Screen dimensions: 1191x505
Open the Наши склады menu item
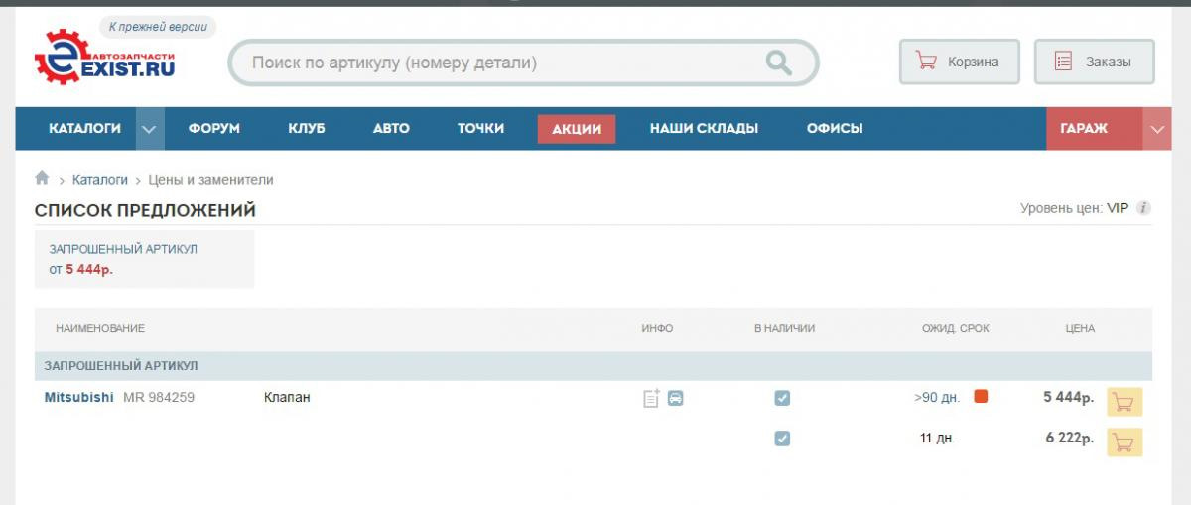704,128
